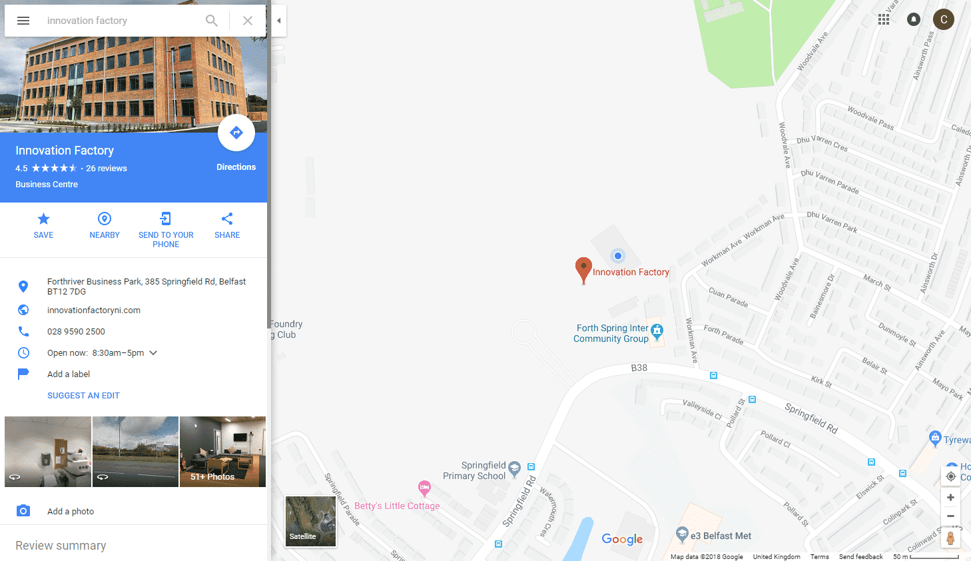Open the 51+ Photos thumbnail
The image size is (971, 561).
pos(222,452)
